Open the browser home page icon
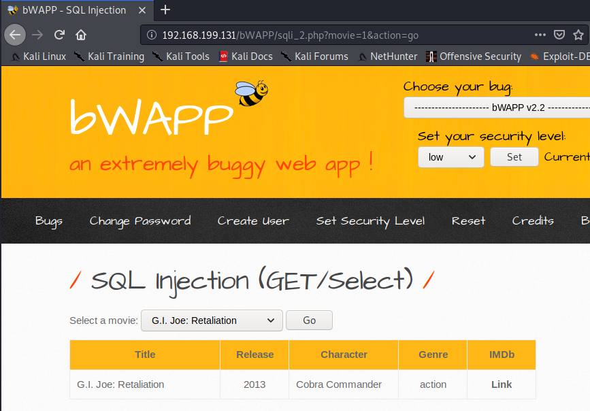The height and width of the screenshot is (411, 590). pyautogui.click(x=81, y=35)
